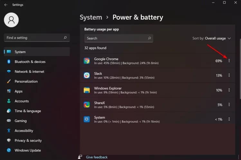Click the < 1% usage value
Viewport: 241px width, 160px height.
click(x=218, y=119)
